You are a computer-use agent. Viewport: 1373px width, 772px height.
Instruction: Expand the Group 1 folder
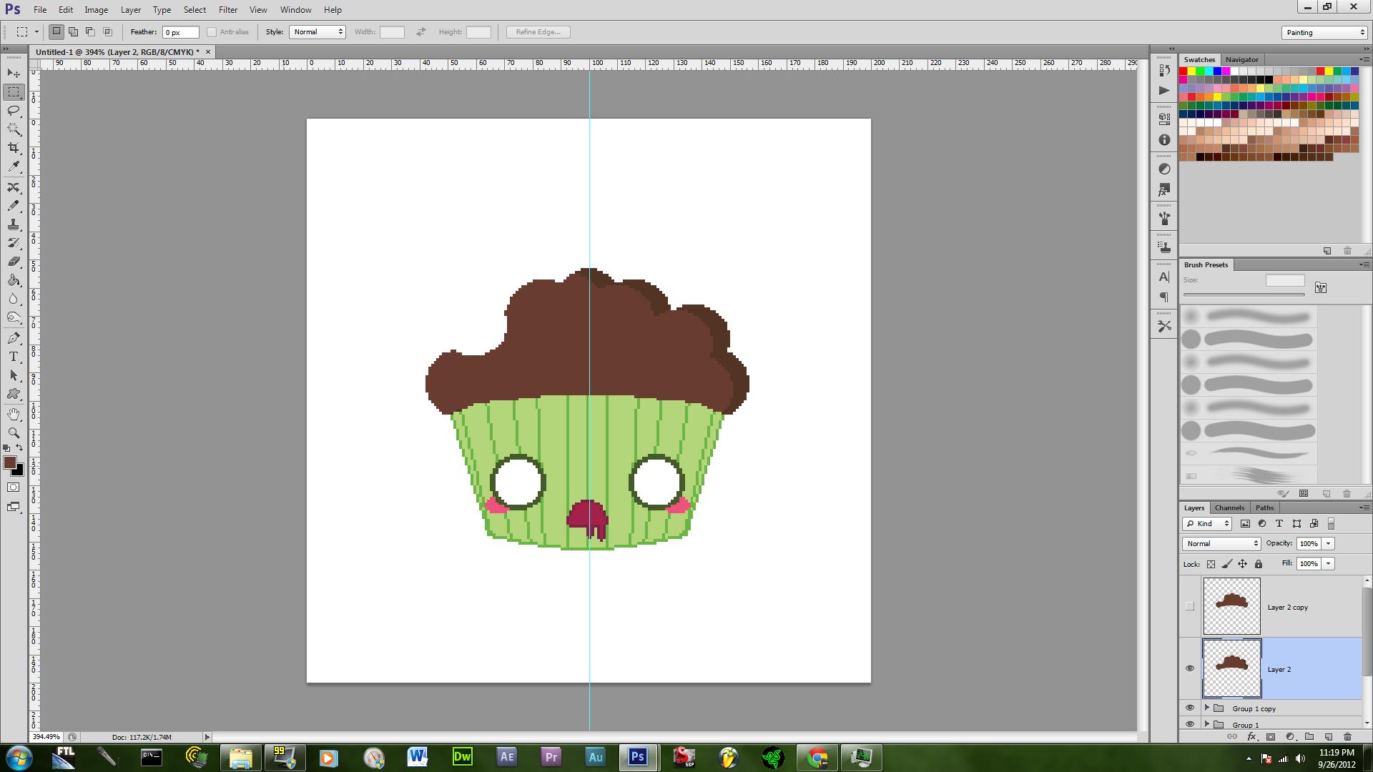coord(1207,724)
